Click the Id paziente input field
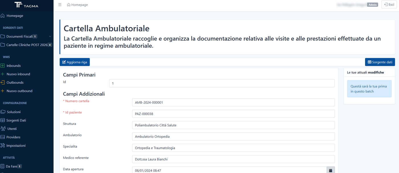This screenshot has width=399, height=173. click(x=233, y=114)
